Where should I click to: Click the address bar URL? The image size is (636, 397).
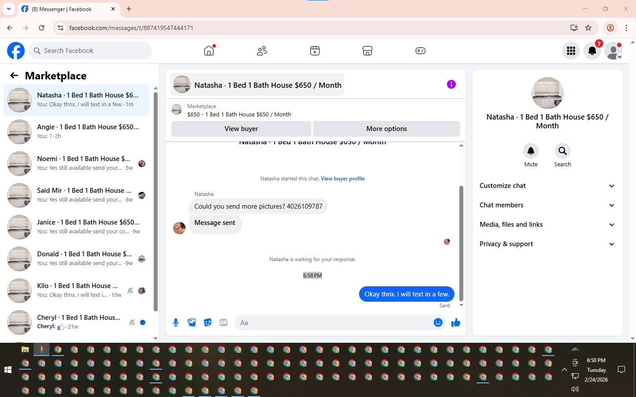tap(131, 28)
